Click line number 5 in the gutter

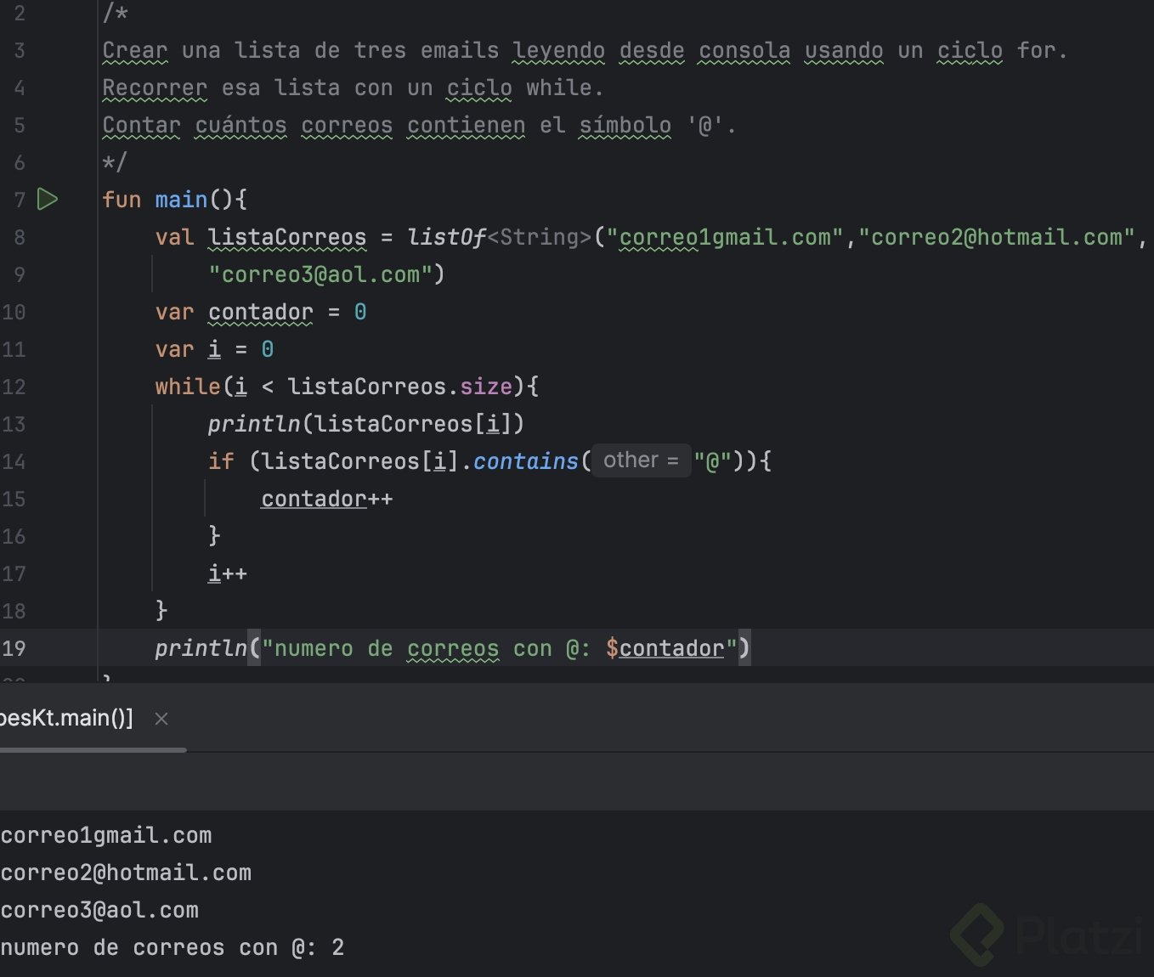[20, 125]
